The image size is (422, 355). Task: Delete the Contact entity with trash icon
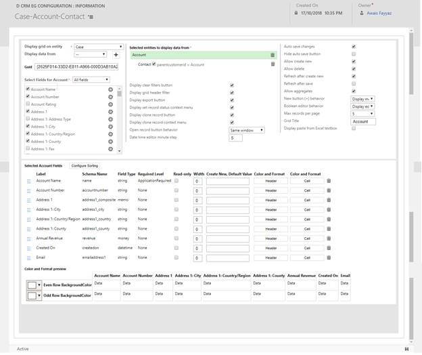click(x=273, y=64)
